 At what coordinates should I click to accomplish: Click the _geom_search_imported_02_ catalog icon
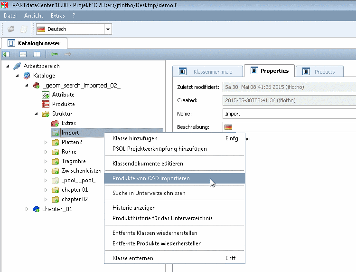pyautogui.click(x=37, y=86)
